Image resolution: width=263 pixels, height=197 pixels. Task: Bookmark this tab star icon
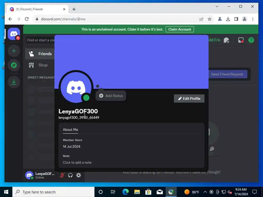pyautogui.click(x=210, y=19)
